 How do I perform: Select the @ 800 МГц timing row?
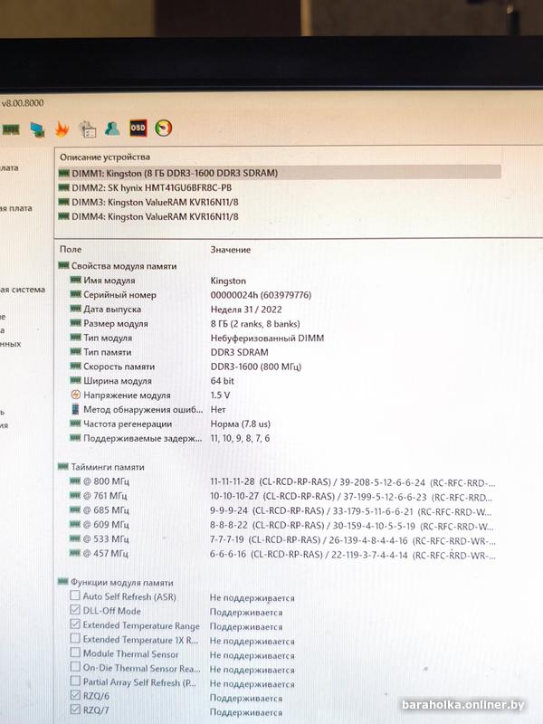[282, 481]
